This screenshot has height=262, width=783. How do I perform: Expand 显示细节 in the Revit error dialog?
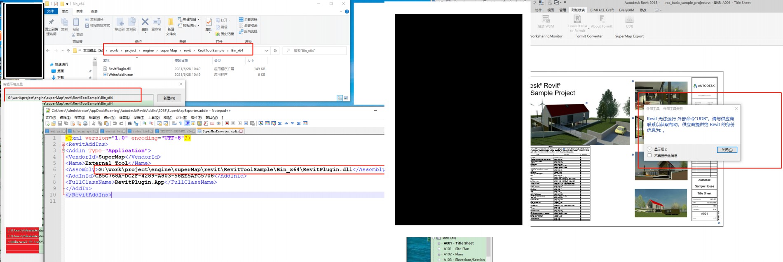tap(649, 149)
